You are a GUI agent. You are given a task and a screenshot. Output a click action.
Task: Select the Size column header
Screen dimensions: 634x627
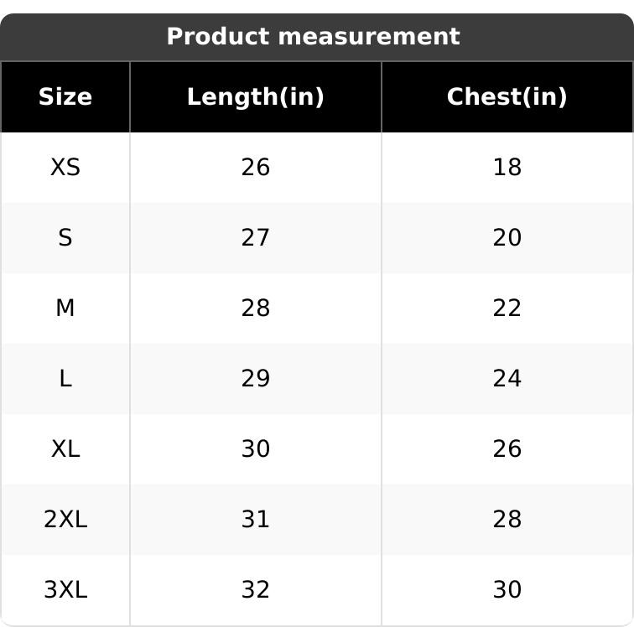[65, 97]
